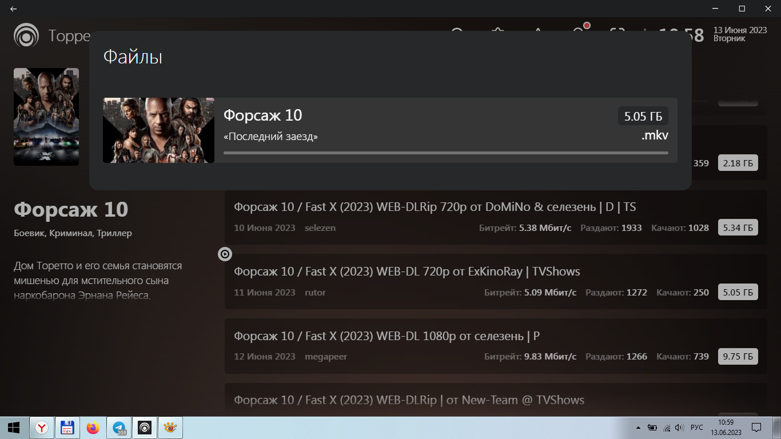This screenshot has width=781, height=439.
Task: Open the Windows Start menu
Action: coord(14,428)
